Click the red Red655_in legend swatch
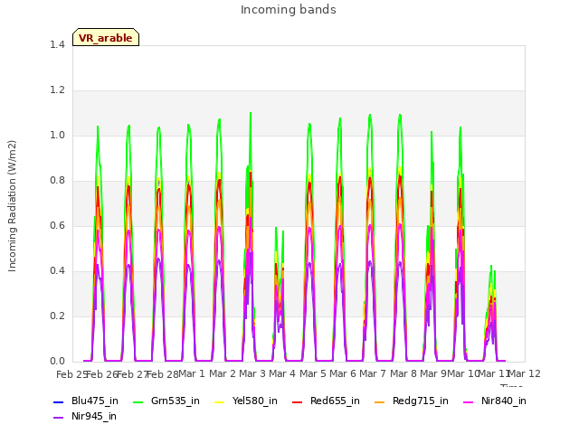Image resolution: width=579 pixels, height=434 pixels. (298, 401)
